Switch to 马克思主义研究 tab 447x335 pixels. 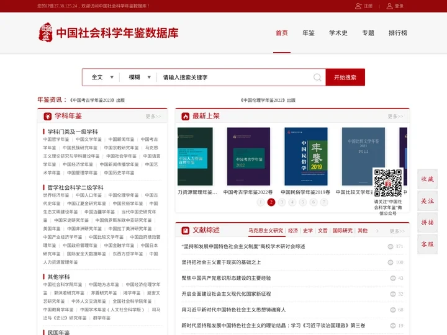[x=266, y=231]
